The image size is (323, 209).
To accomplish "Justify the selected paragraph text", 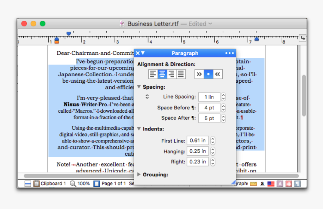I will click(181, 74).
